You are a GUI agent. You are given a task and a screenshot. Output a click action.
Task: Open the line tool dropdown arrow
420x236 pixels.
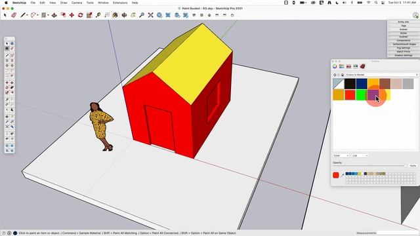[x=27, y=15]
